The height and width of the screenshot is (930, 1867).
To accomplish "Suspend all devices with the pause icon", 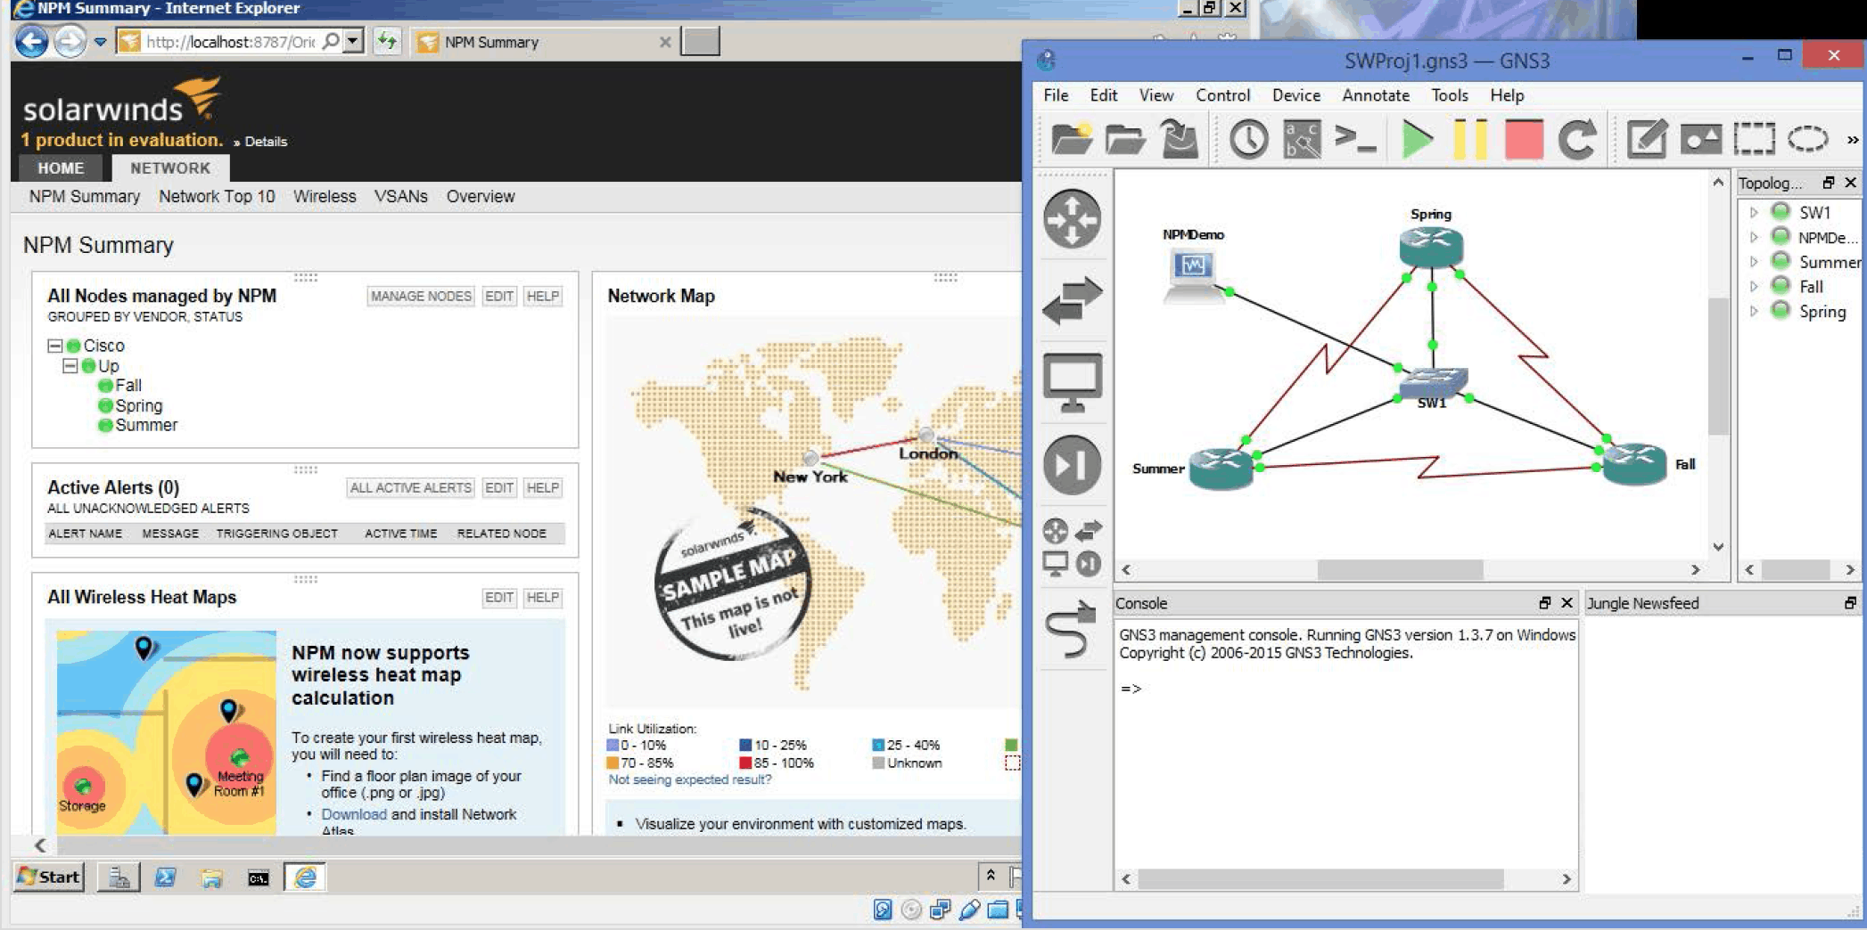I will (1471, 139).
